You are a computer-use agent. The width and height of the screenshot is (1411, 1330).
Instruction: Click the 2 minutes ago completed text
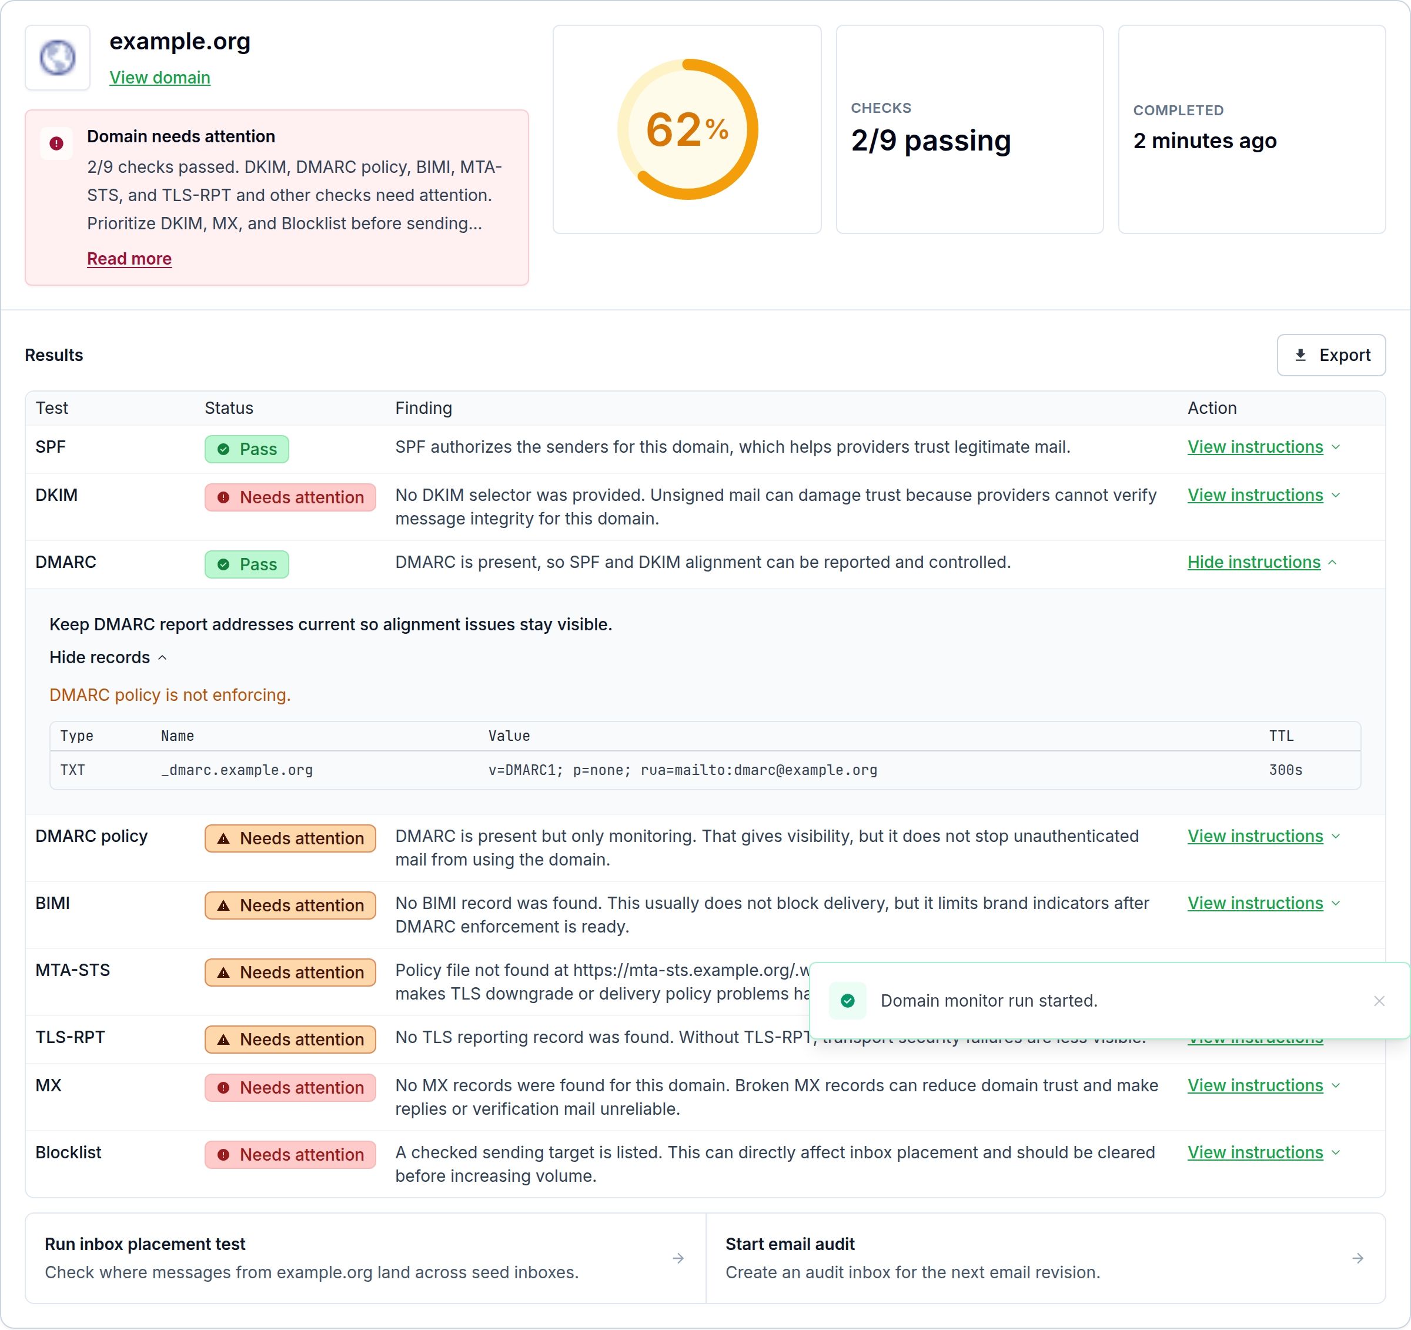1205,141
